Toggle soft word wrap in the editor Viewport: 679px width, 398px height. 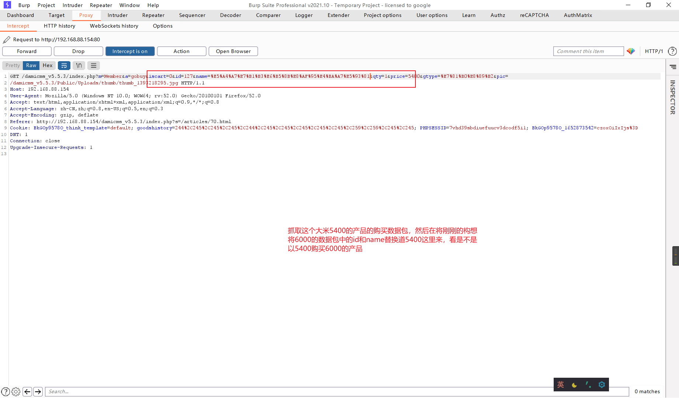coord(64,65)
